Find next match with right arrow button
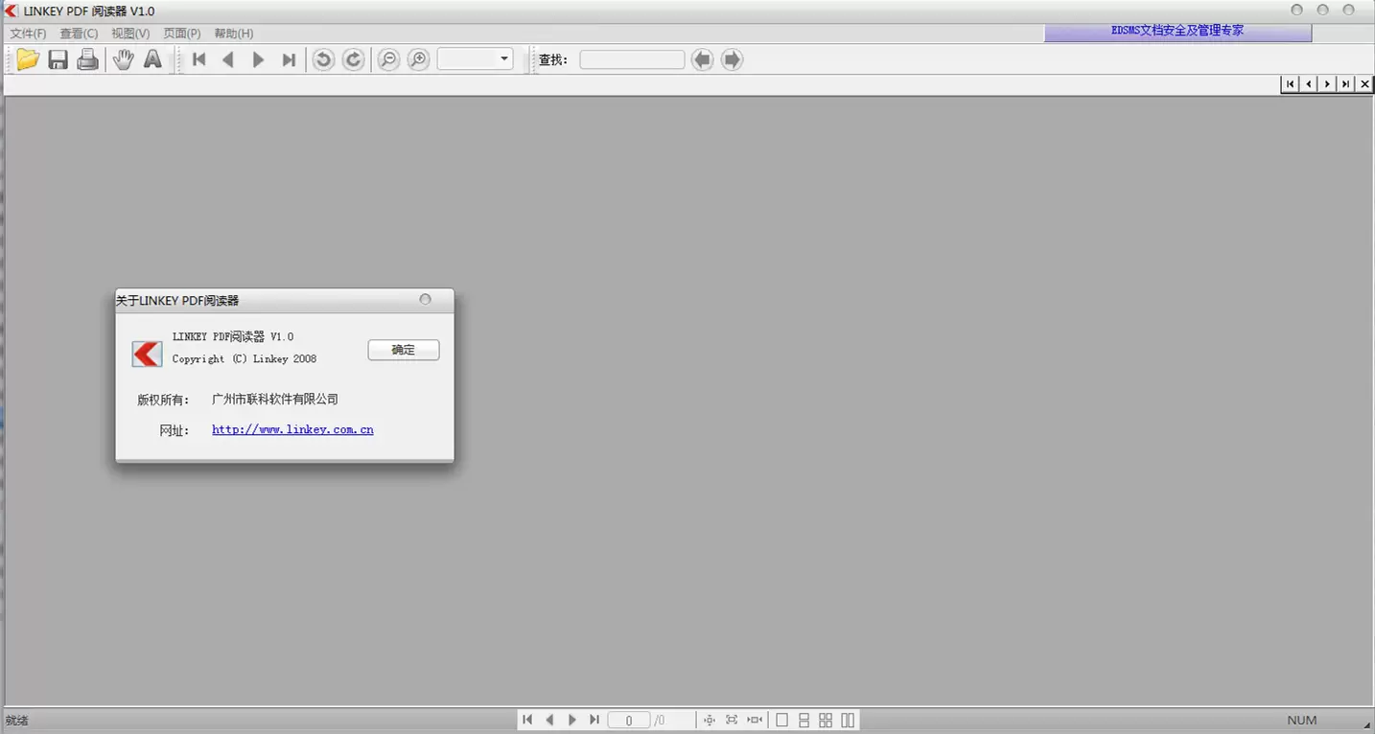 point(733,59)
